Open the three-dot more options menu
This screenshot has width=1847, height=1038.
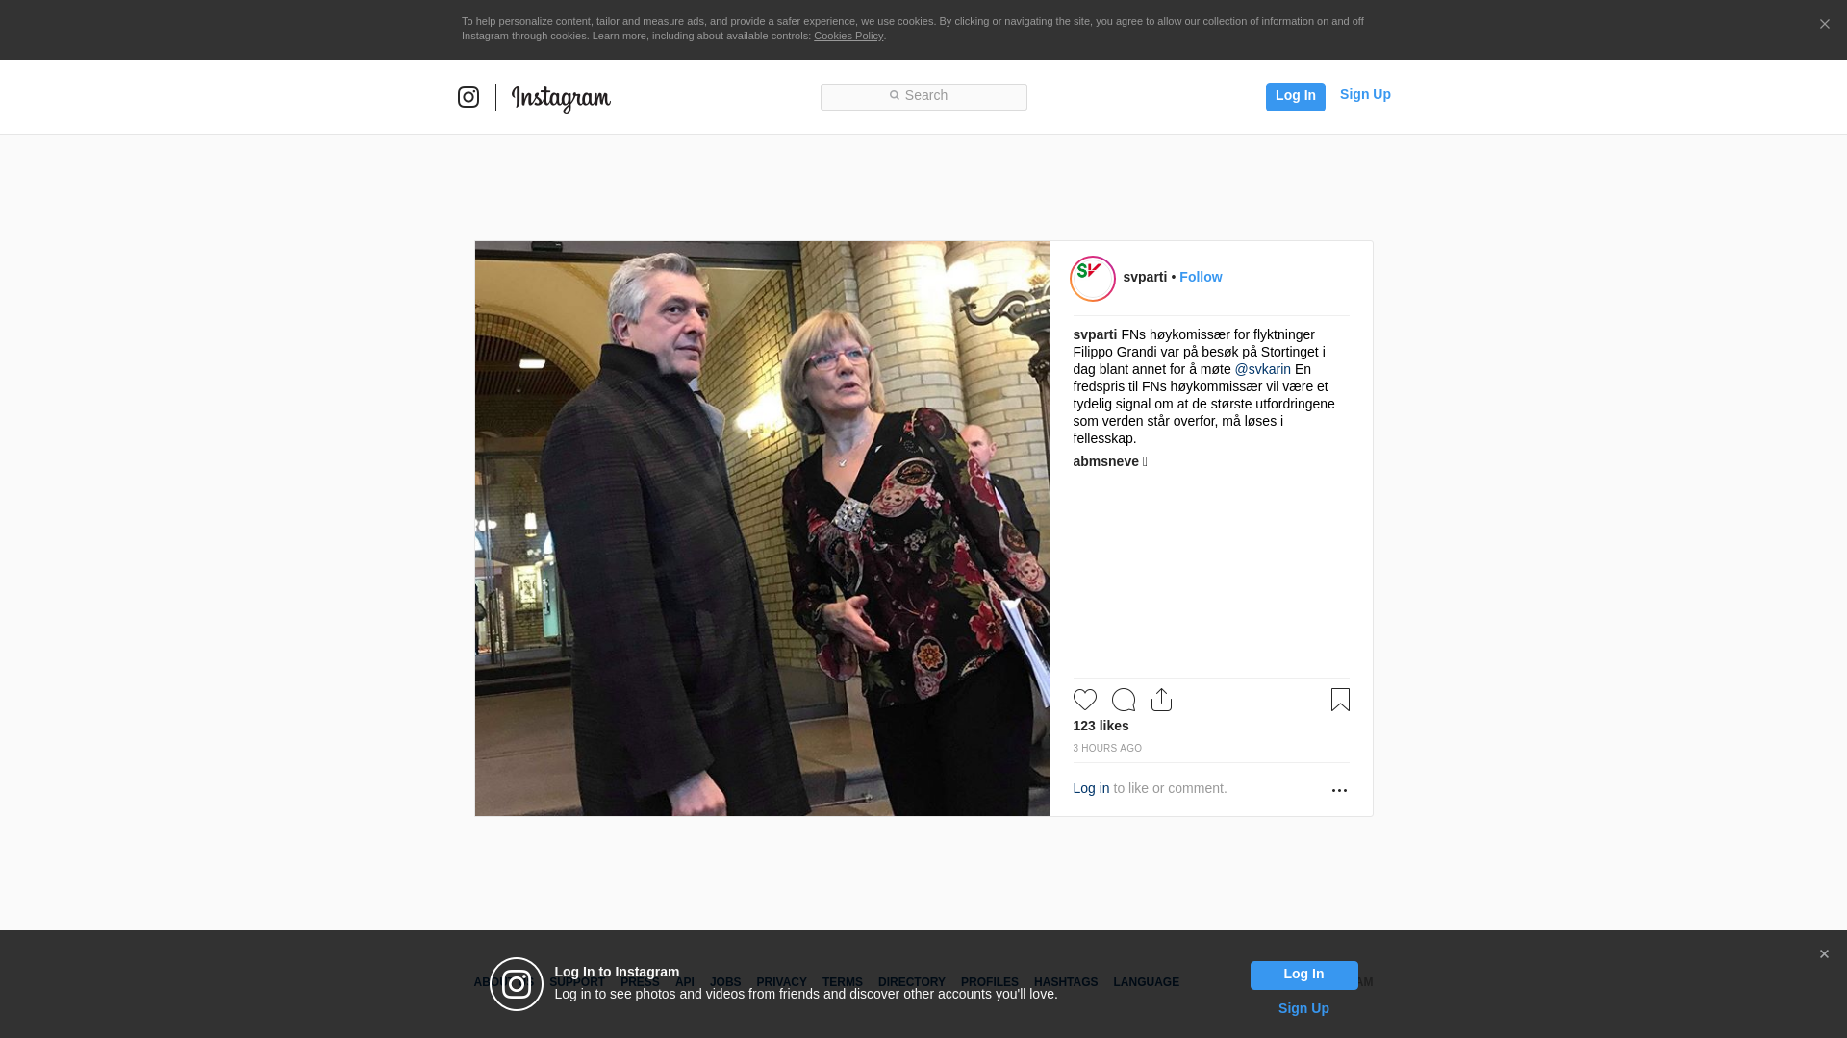(x=1339, y=790)
